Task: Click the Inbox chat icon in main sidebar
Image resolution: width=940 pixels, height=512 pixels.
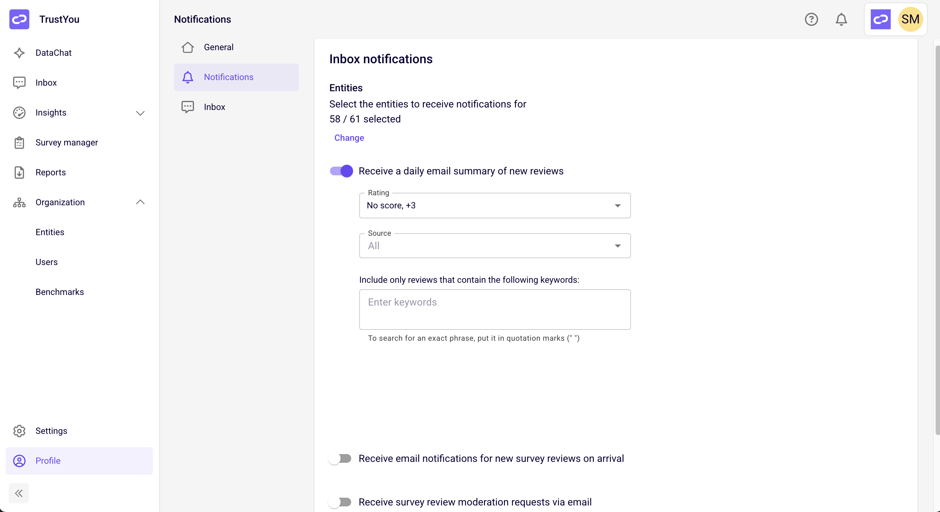Action: (x=19, y=83)
